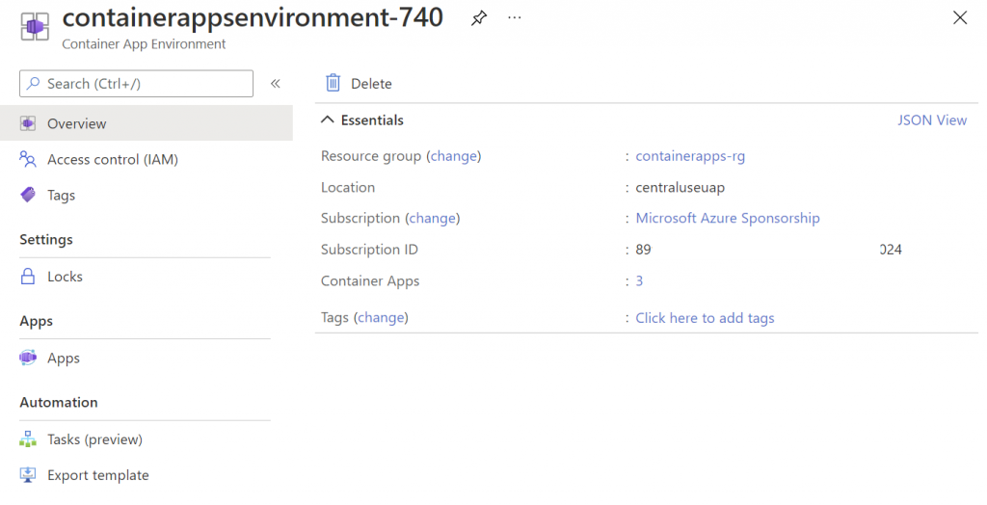Collapse the sidebar with the double chevron
This screenshot has width=987, height=505.
coord(275,84)
